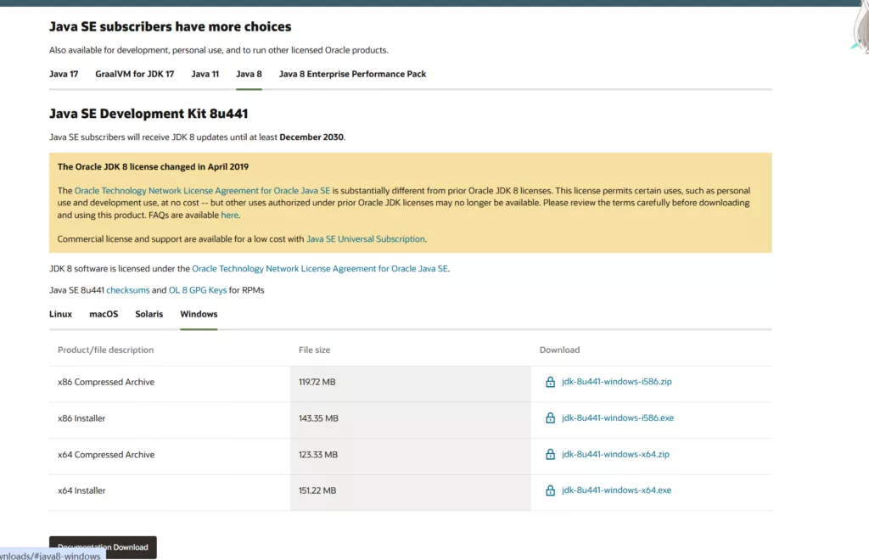
Task: Select the Java 11 tab
Action: click(x=205, y=74)
